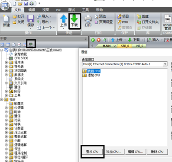
Task: Click the communication icon in the navigation bar
Action: tap(31, 44)
